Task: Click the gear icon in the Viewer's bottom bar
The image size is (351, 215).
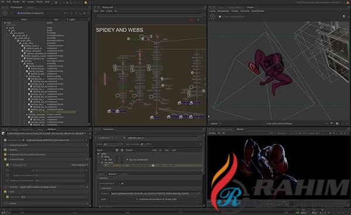Action: [x=337, y=124]
